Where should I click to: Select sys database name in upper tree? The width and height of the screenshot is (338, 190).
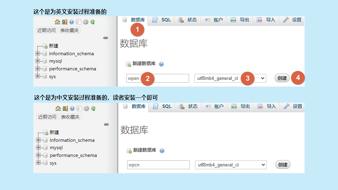coord(52,77)
